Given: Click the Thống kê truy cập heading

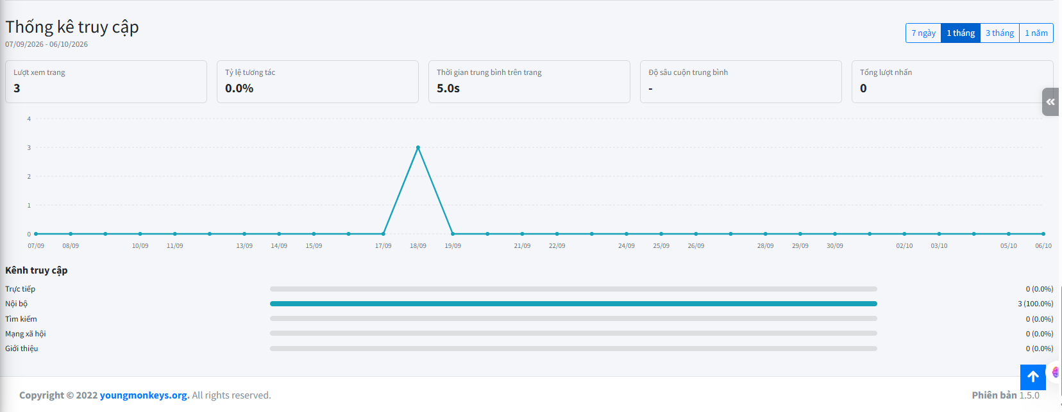Looking at the screenshot, I should coord(72,27).
